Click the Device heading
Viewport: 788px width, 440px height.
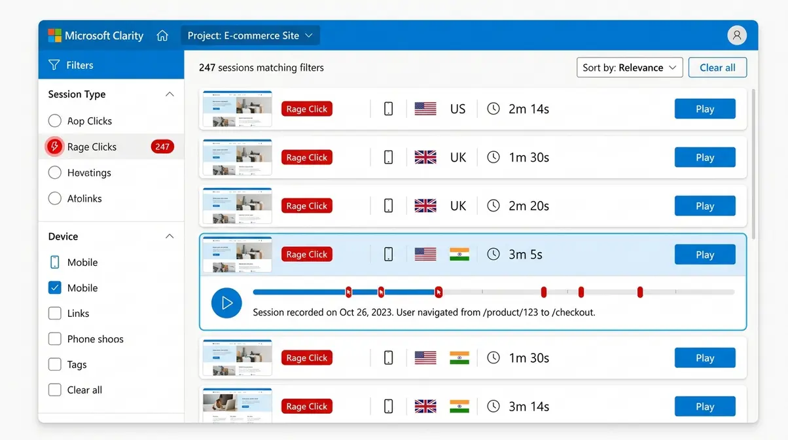[x=63, y=236]
